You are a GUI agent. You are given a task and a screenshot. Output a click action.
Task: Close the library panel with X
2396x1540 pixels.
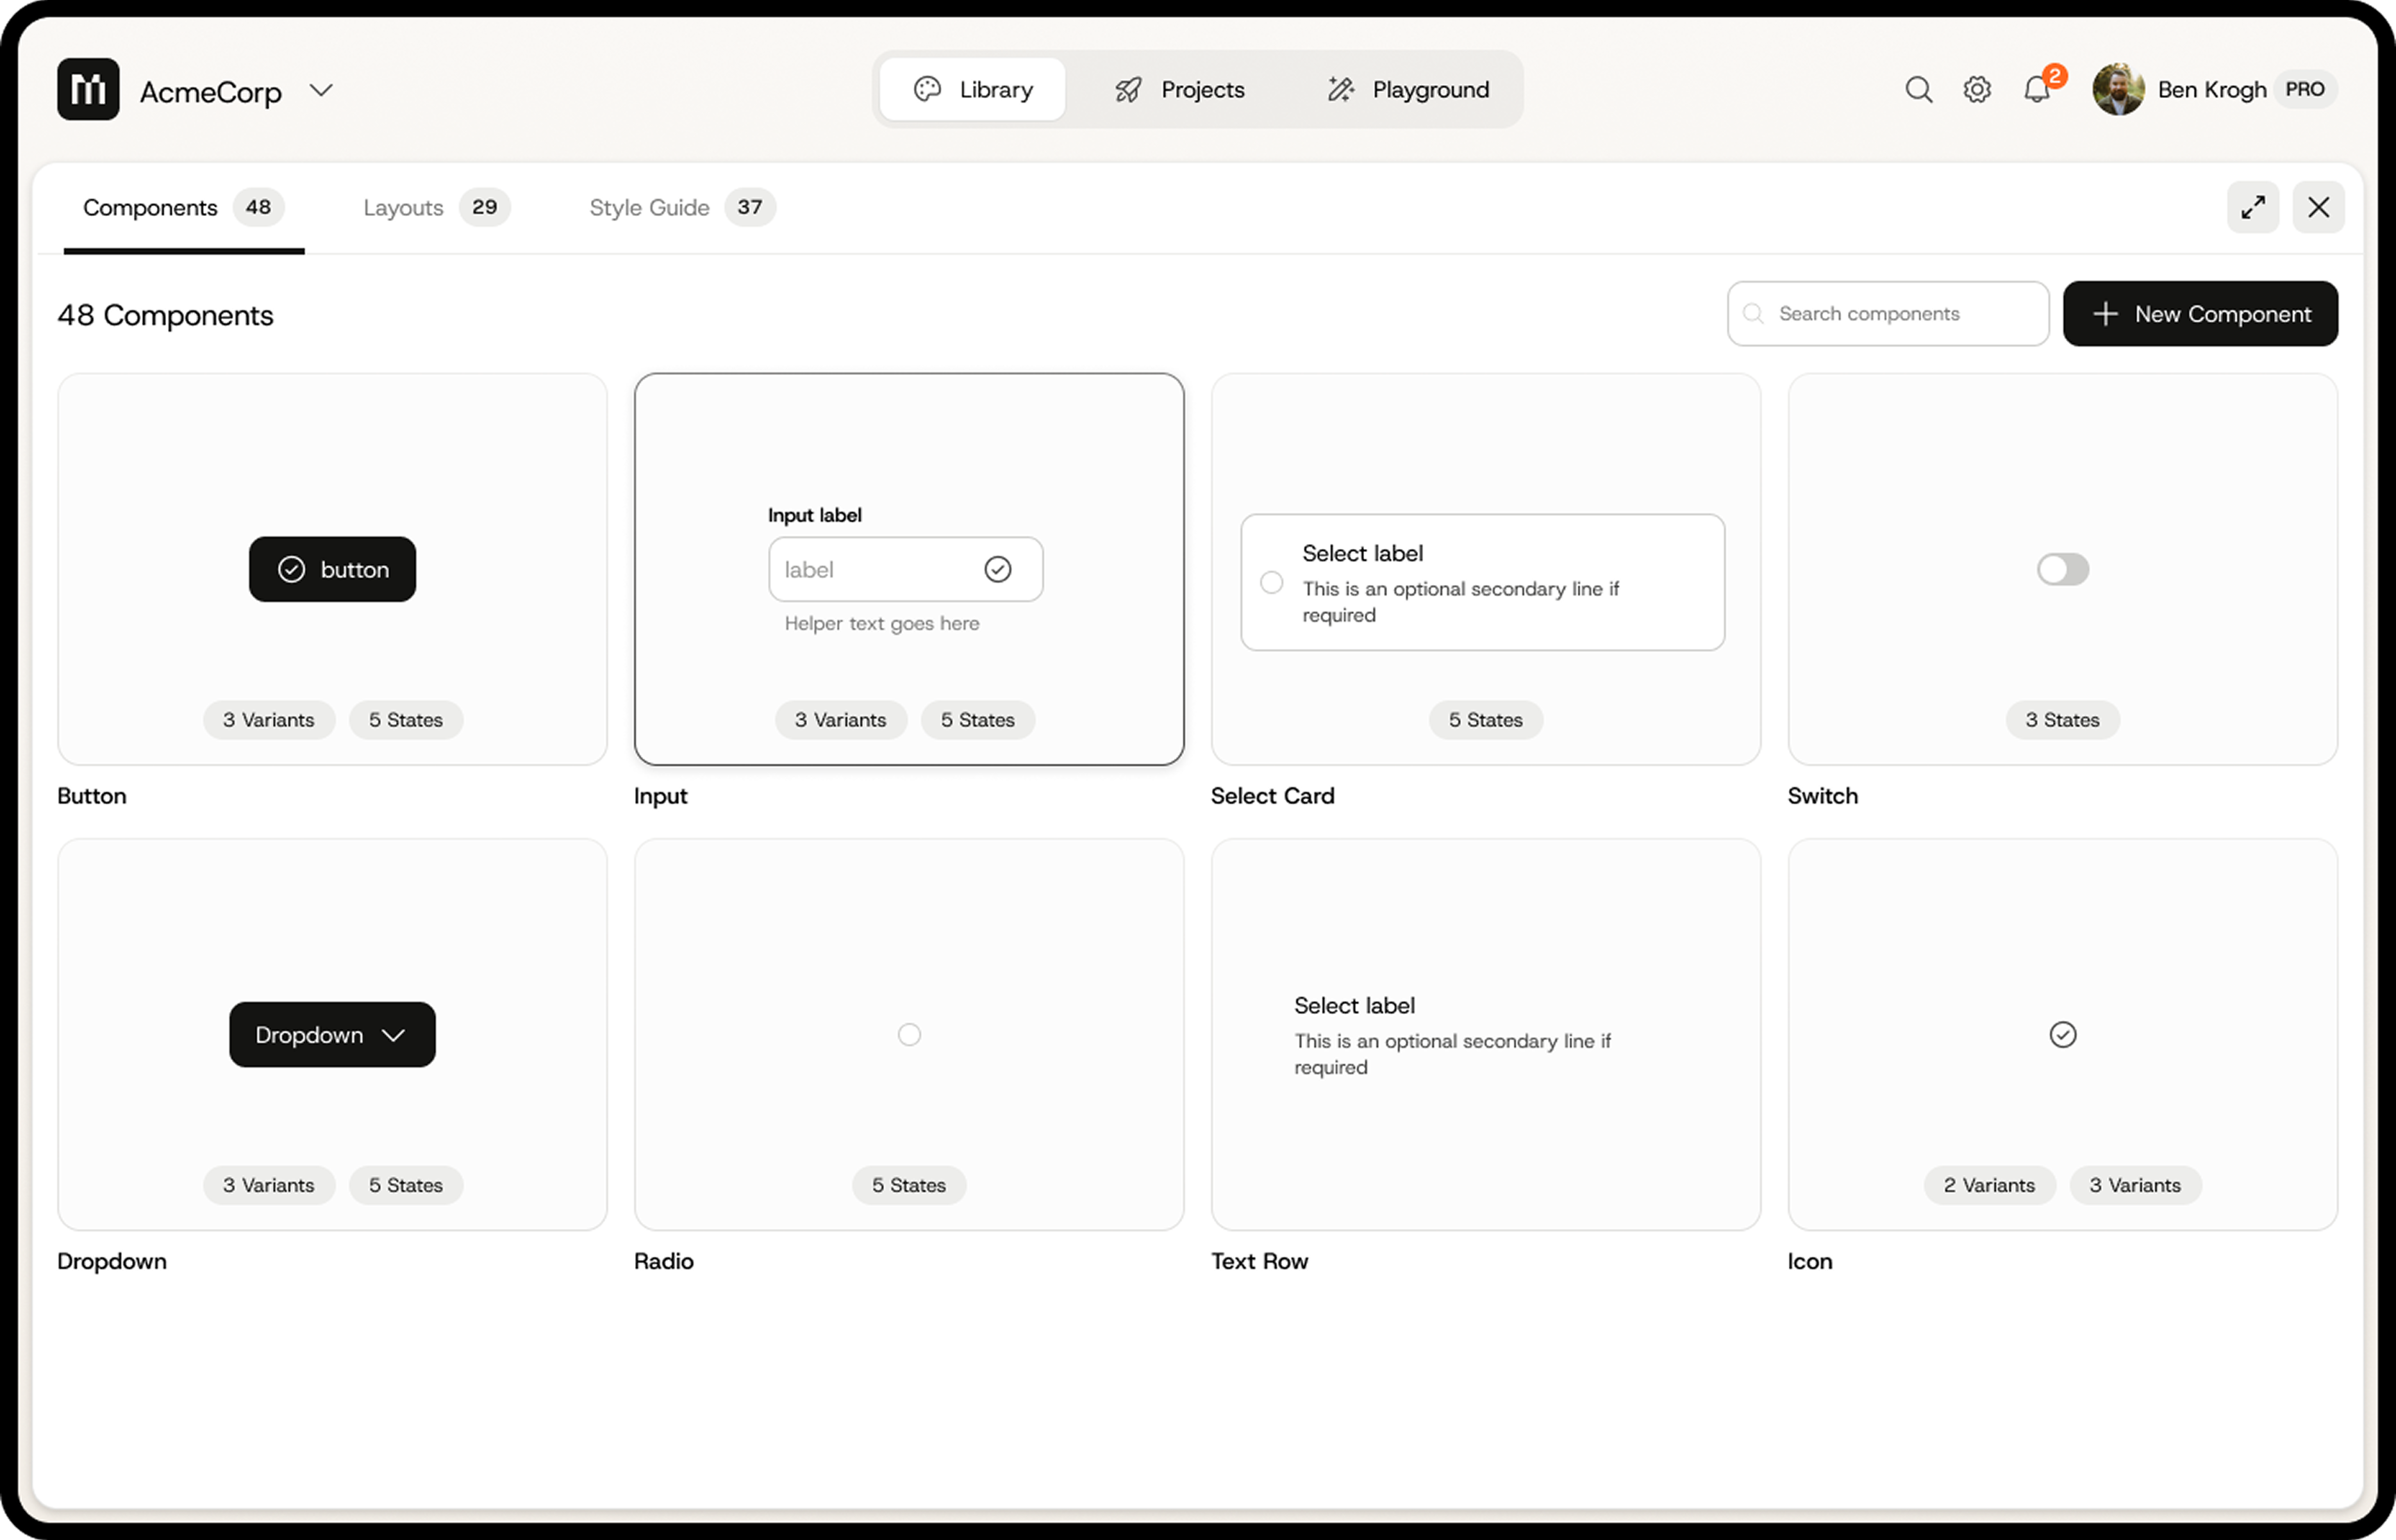tap(2318, 208)
